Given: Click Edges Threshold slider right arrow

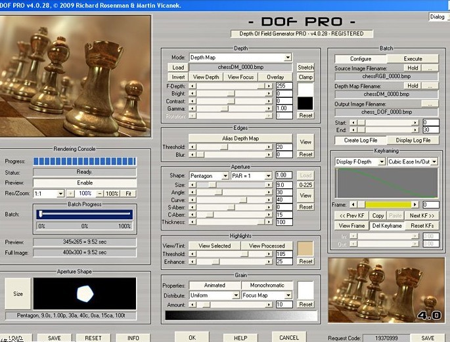Looking at the screenshot, I should pos(269,147).
